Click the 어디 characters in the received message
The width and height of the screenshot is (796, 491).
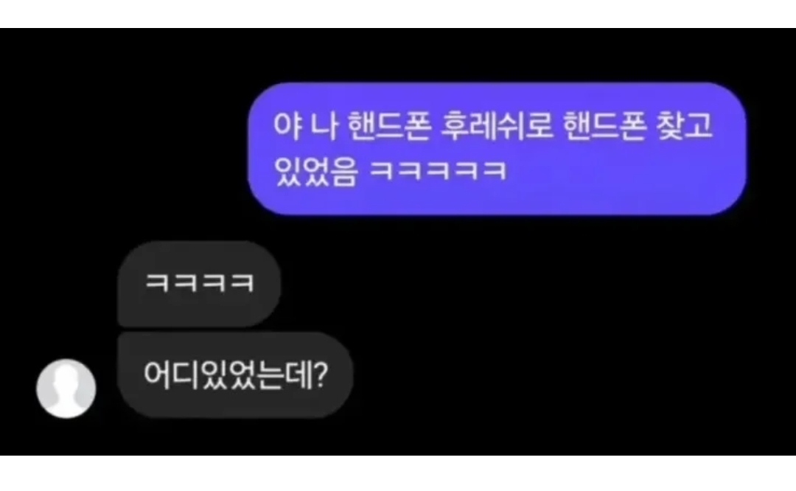[172, 375]
